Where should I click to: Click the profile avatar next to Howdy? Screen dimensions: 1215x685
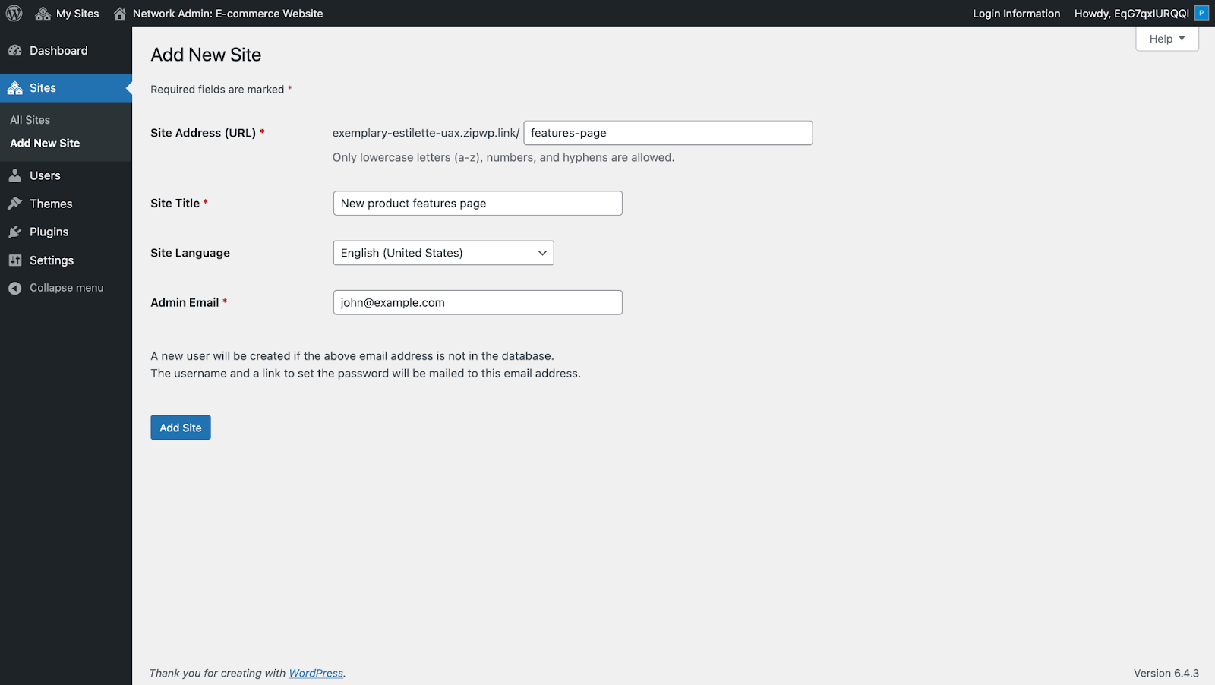1201,12
